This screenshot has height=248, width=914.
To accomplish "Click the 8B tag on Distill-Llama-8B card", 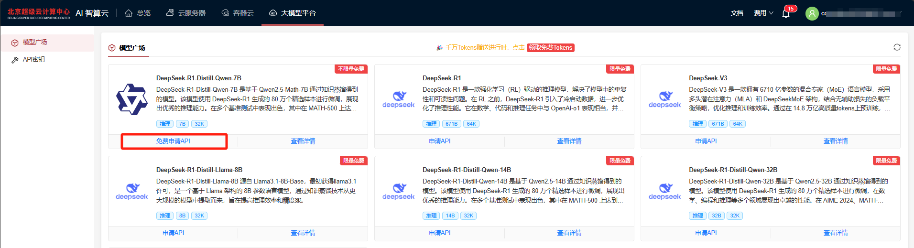I will (x=182, y=216).
